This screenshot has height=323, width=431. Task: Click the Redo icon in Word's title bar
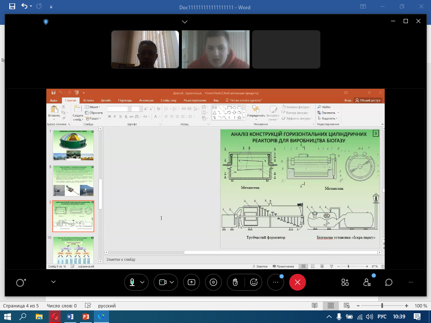coord(39,6)
